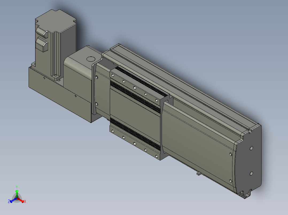Screen dimensions: 288x215
Task: Select the end cap plate of the actuator
Action: point(248,161)
